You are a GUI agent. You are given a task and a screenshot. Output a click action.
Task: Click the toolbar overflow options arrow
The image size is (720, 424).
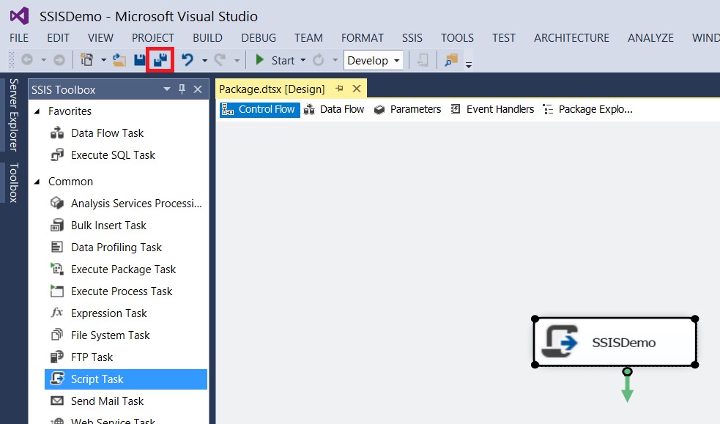pos(468,64)
